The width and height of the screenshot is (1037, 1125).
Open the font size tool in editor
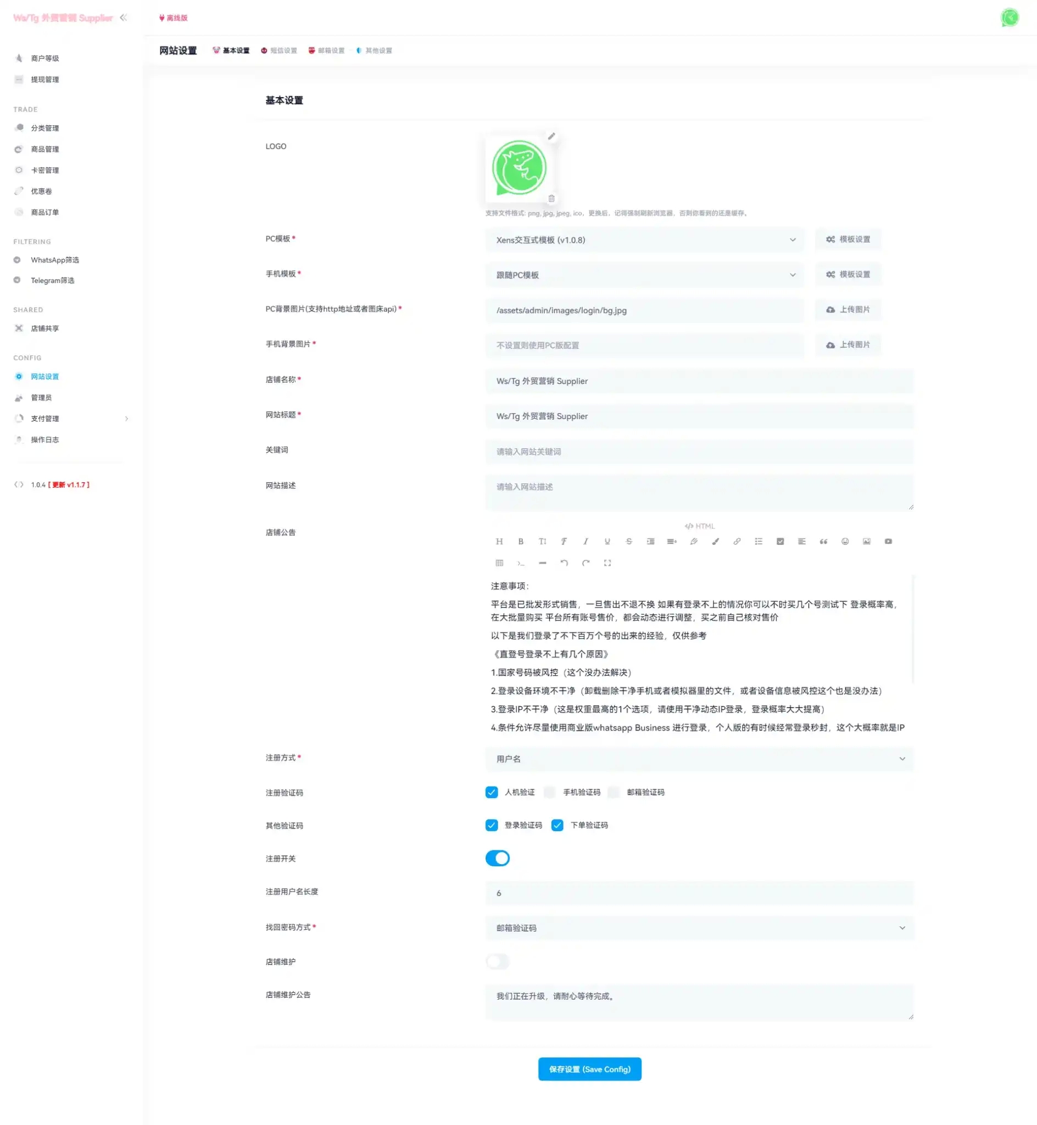coord(542,542)
